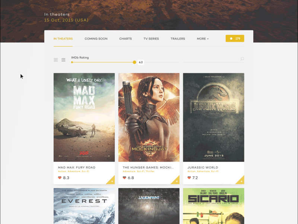Switch to list view layout
Image resolution: width=298 pixels, height=224 pixels.
coord(56,60)
